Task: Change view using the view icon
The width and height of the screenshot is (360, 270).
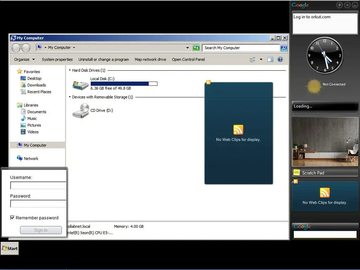Action: tap(252, 59)
